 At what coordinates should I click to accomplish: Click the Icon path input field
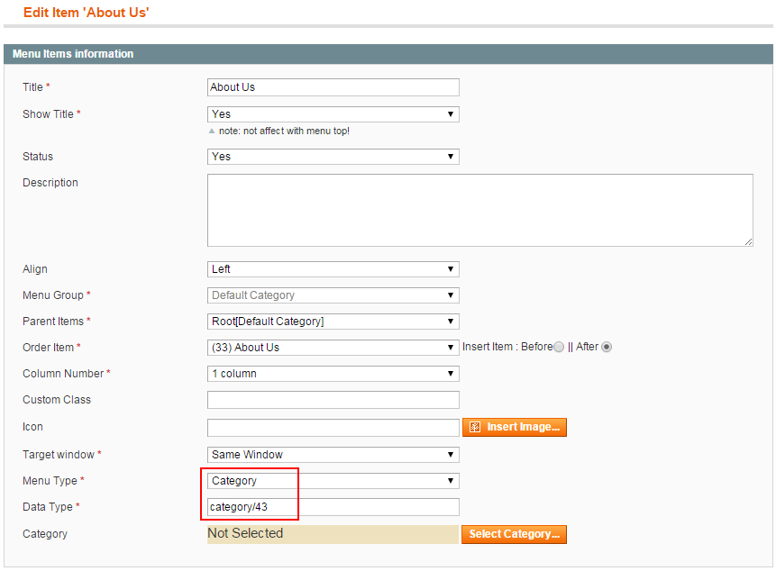click(x=333, y=428)
